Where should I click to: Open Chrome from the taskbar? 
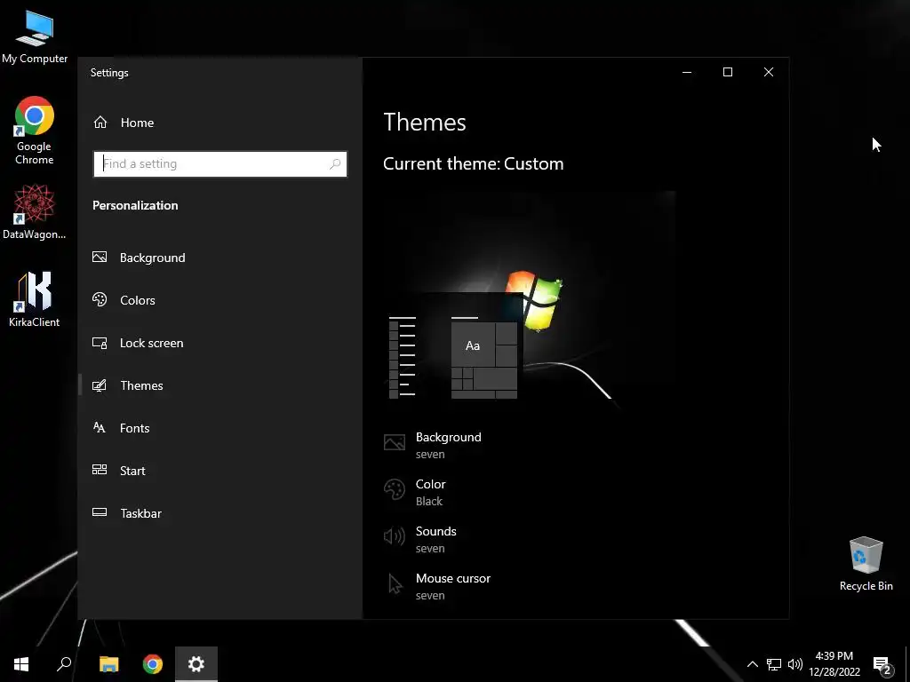click(x=153, y=664)
